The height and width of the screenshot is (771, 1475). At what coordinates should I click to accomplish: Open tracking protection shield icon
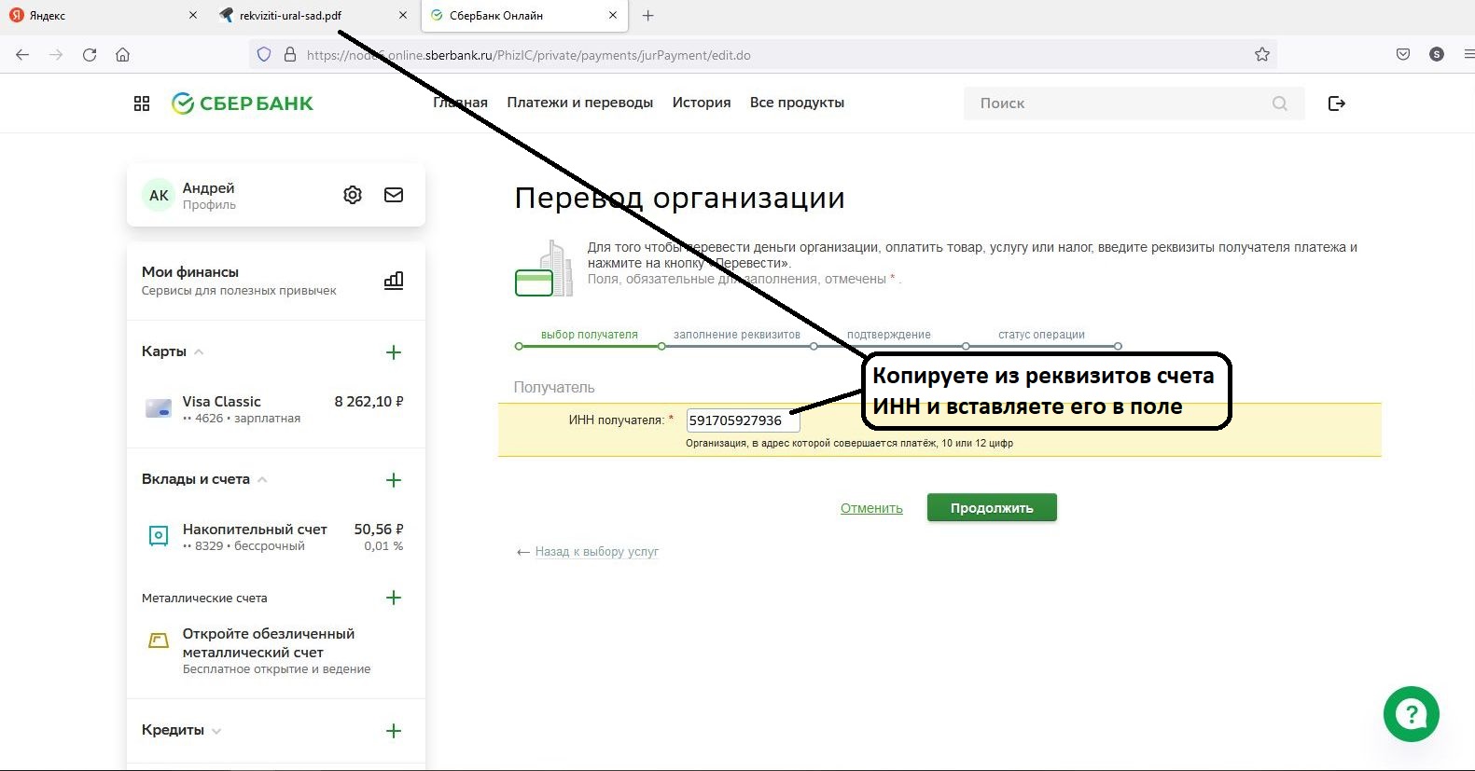coord(264,55)
